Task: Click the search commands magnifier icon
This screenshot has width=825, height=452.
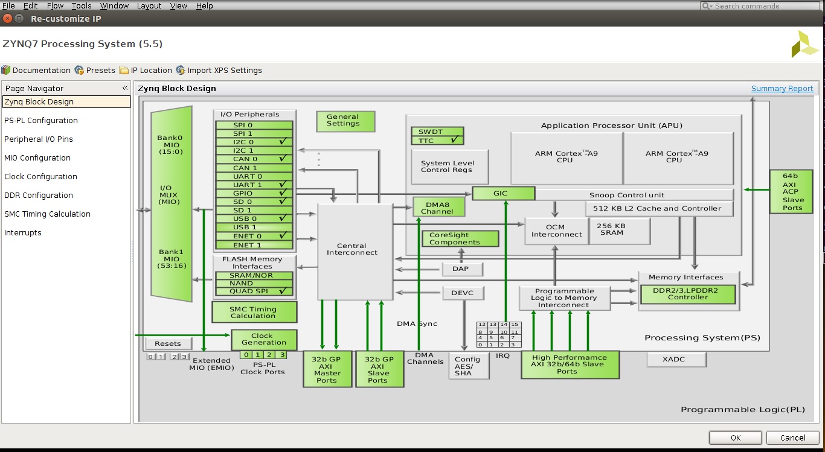Action: coord(707,6)
